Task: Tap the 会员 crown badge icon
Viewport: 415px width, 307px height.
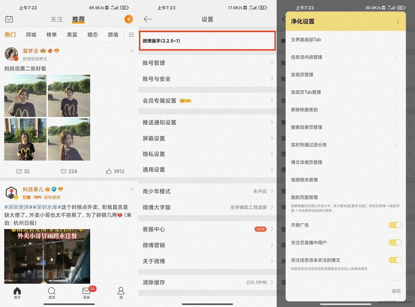Action: pyautogui.click(x=186, y=101)
